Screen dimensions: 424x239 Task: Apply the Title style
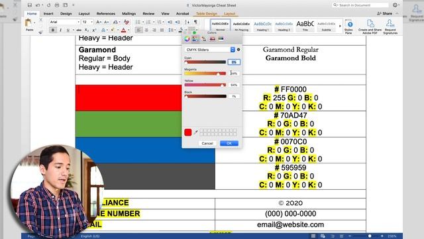(x=305, y=27)
